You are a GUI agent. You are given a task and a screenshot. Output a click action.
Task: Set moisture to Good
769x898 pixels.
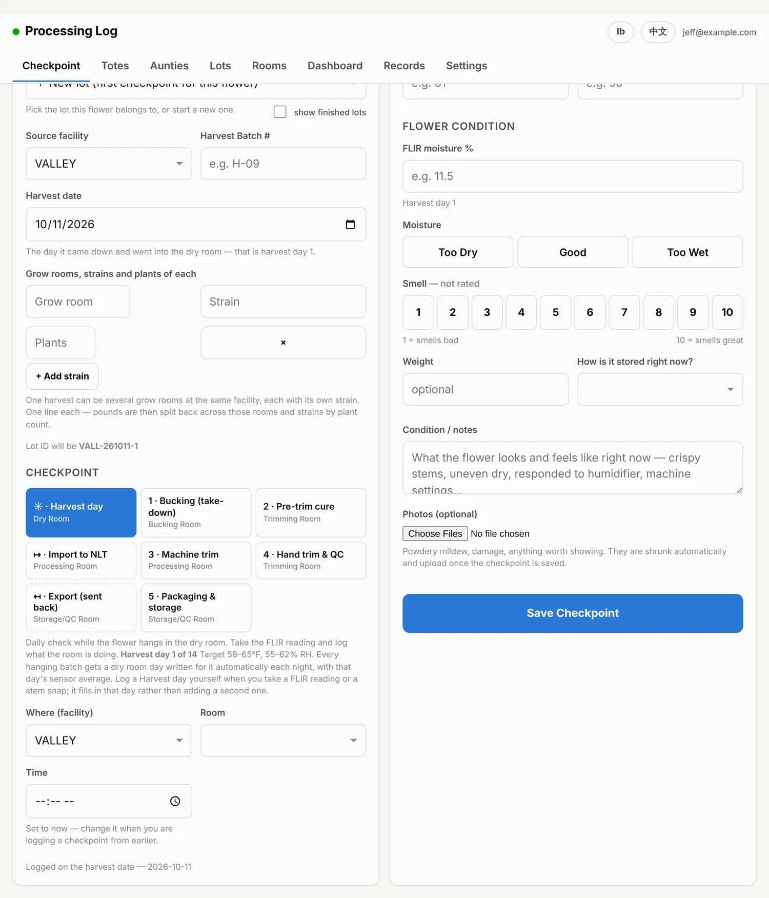573,252
